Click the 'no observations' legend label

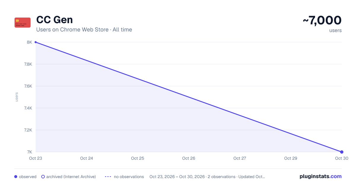[129, 177]
